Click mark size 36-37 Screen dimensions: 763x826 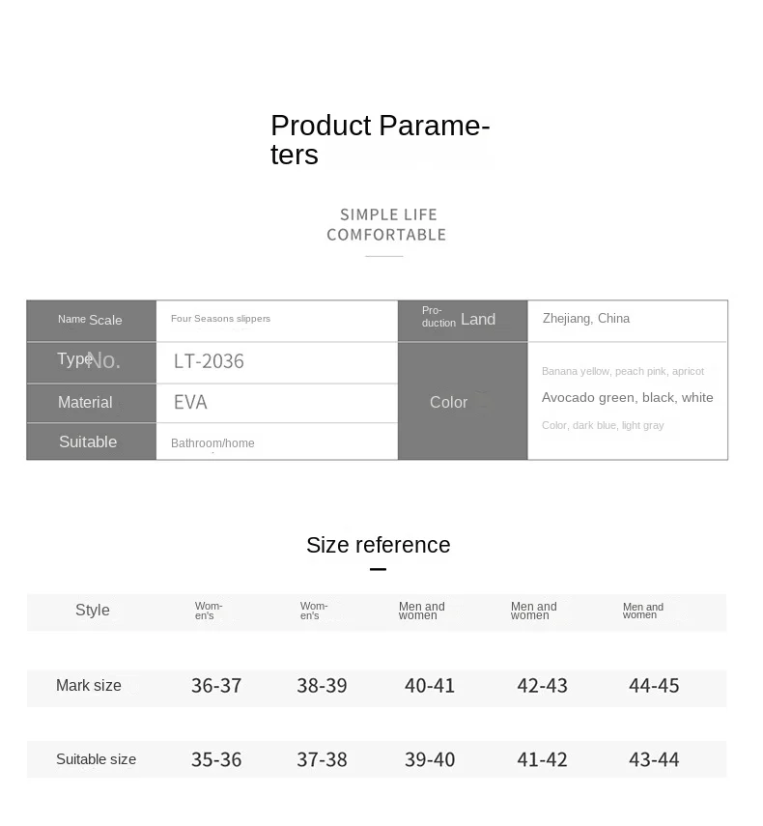tap(216, 686)
